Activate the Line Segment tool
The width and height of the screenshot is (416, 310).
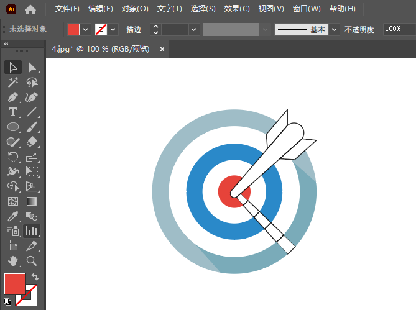[x=32, y=112]
